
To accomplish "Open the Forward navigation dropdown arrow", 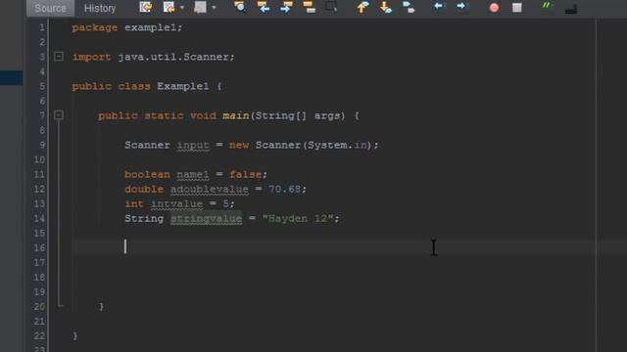I will 214,8.
